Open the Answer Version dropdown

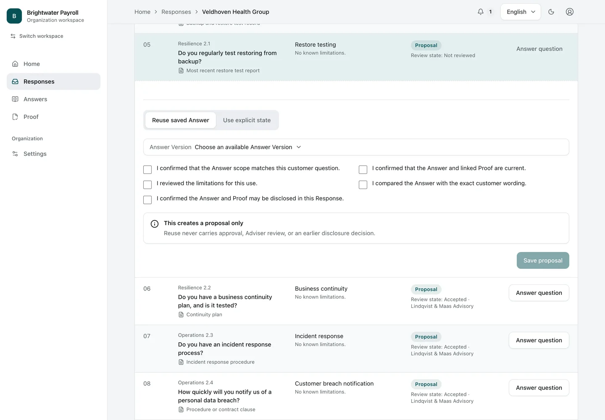pyautogui.click(x=356, y=147)
